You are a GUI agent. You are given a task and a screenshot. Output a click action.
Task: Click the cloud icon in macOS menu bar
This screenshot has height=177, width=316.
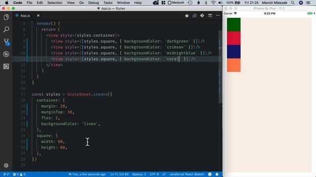[x=156, y=2]
